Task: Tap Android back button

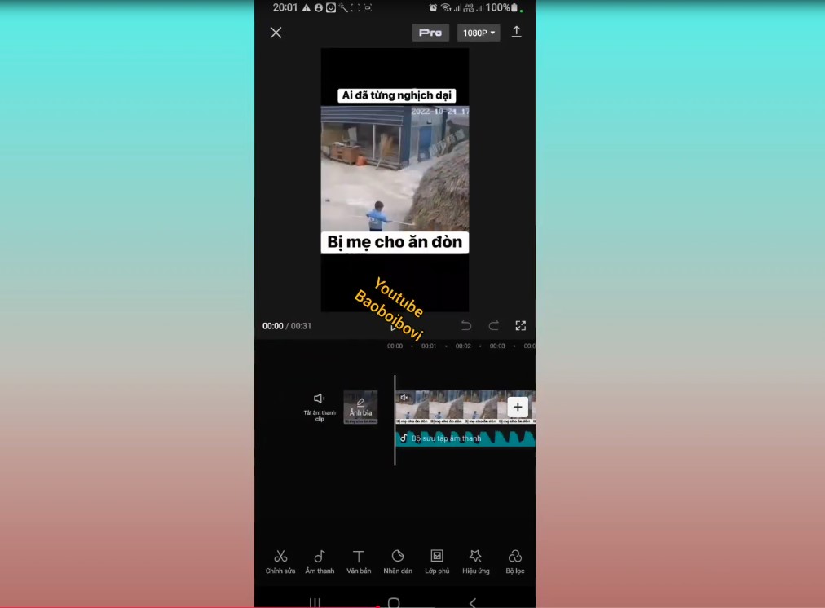Action: 473,602
